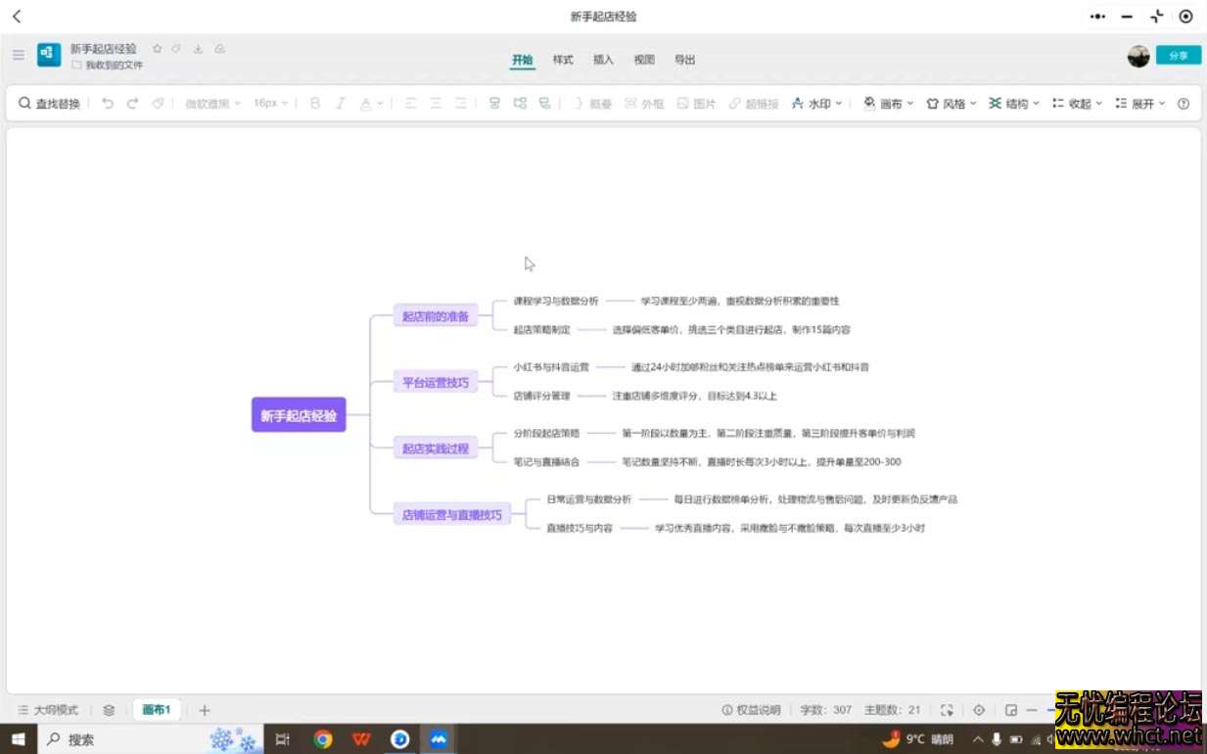This screenshot has height=754, width=1207.
Task: Add a summary with the 概要 icon
Action: click(x=592, y=103)
